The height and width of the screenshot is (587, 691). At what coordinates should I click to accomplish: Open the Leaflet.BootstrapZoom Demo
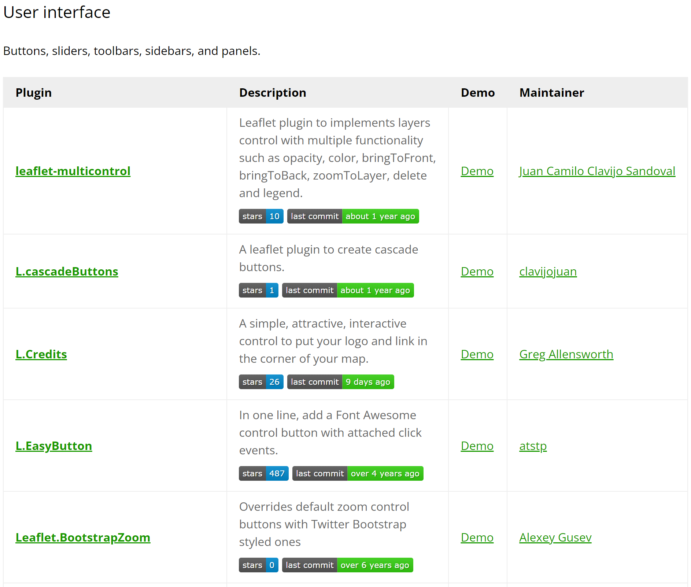[x=477, y=538]
